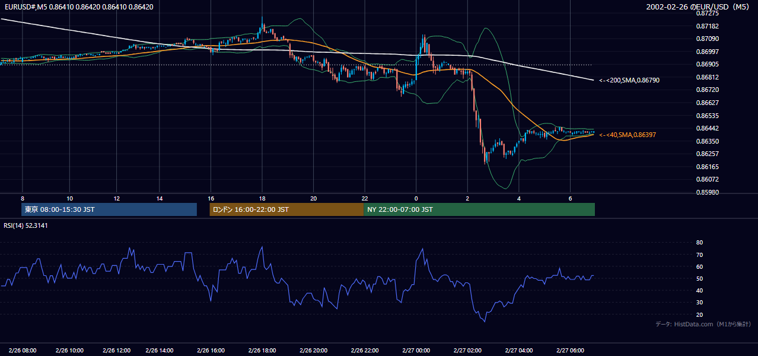Select the ロンドン 16:00-22:00 JST session bar
The width and height of the screenshot is (758, 356).
(x=286, y=209)
